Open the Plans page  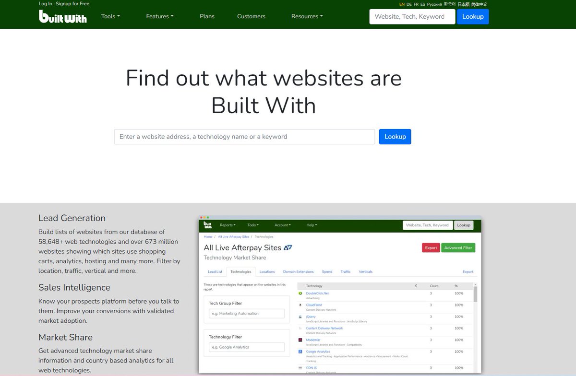[x=207, y=16]
